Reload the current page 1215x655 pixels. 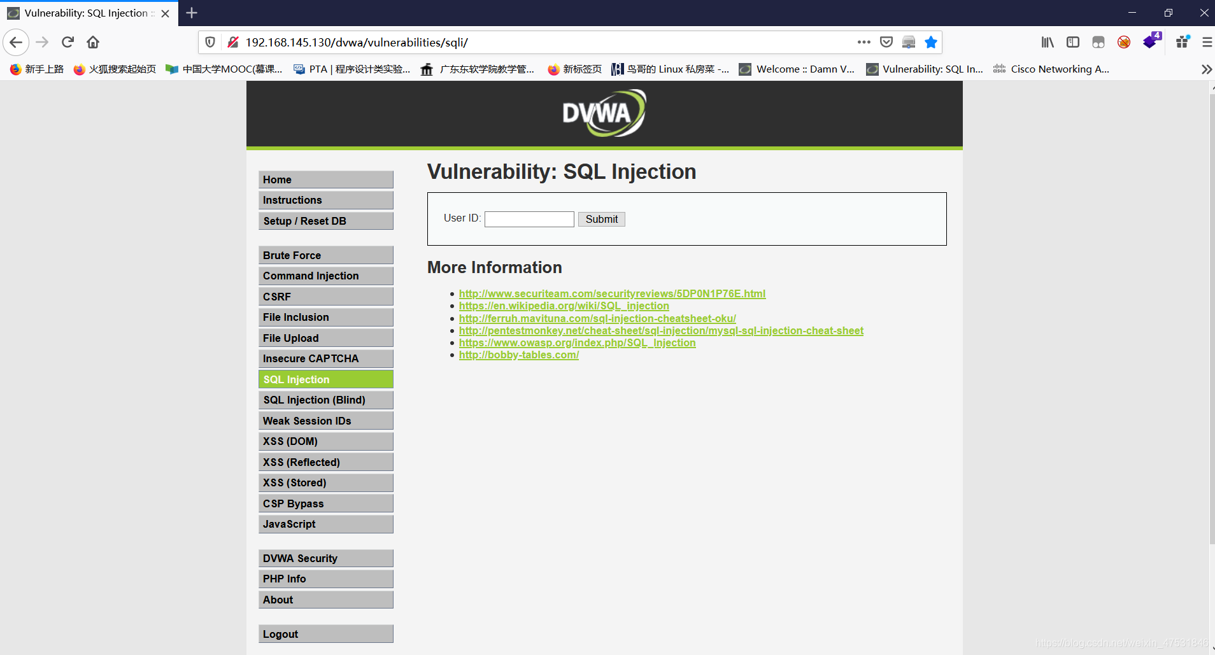coord(67,43)
